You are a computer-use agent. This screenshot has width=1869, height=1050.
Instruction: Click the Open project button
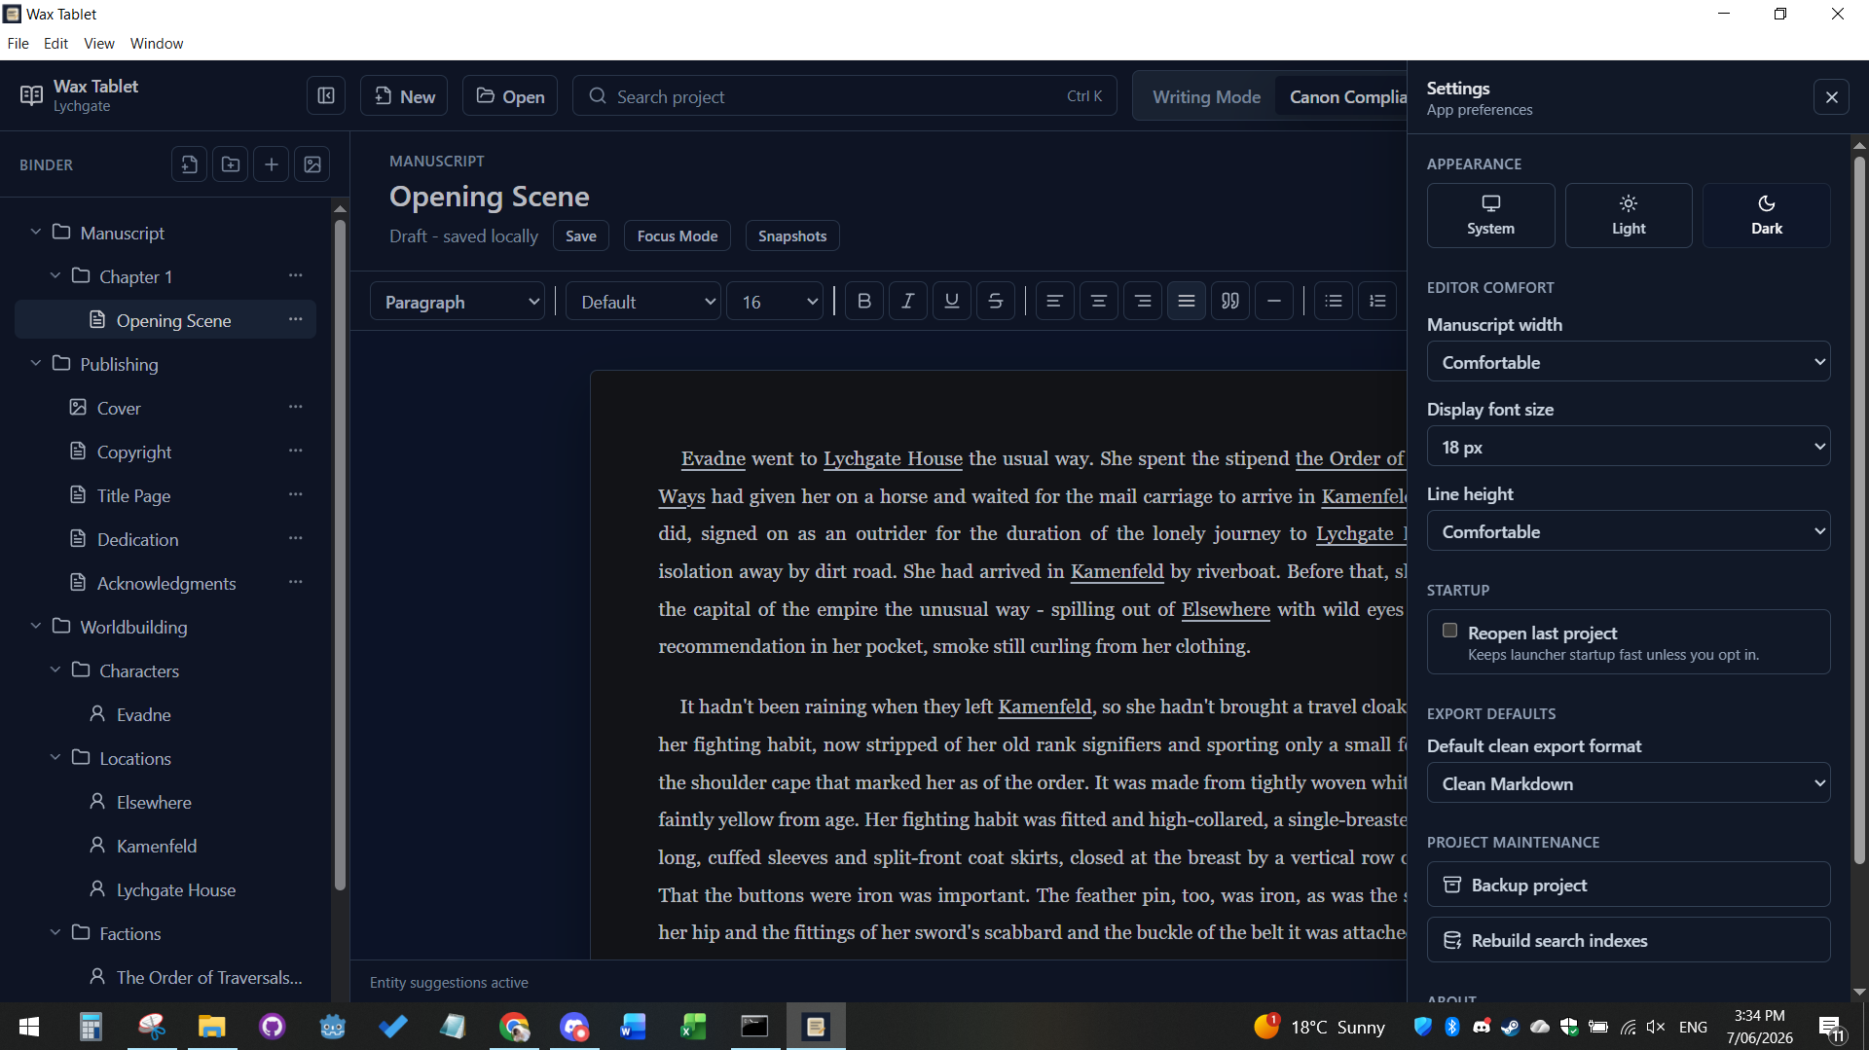510,95
